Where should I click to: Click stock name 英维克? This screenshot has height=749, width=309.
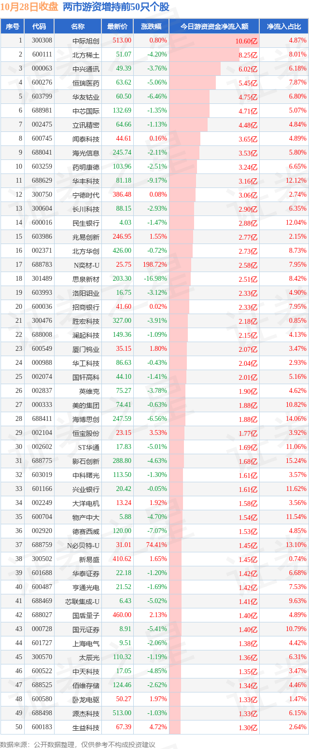click(89, 391)
